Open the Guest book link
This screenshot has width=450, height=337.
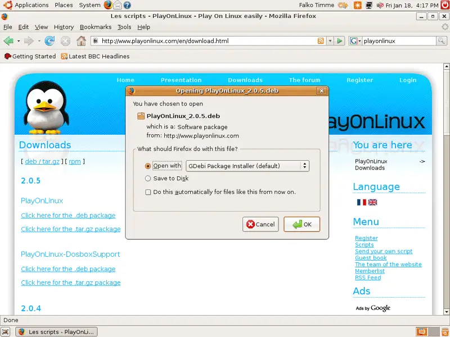[x=371, y=258]
